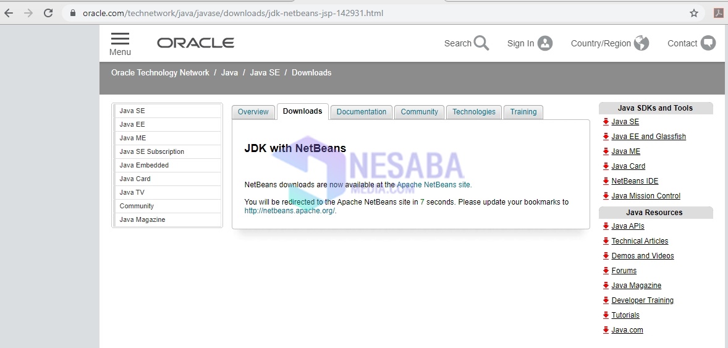Click the Sign In person icon
728x348 pixels.
(x=545, y=43)
